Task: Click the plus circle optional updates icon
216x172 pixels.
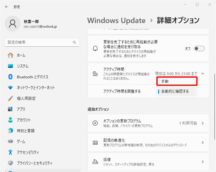Action: (x=95, y=123)
